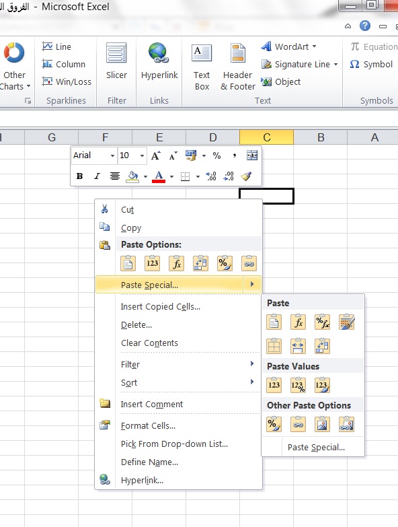Open the Filter submenu
Viewport: 398px width, 527px height.
pyautogui.click(x=179, y=364)
